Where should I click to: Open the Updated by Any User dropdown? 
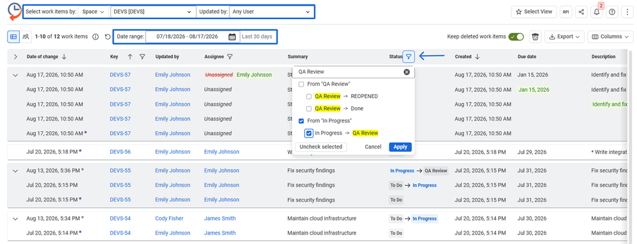point(271,11)
